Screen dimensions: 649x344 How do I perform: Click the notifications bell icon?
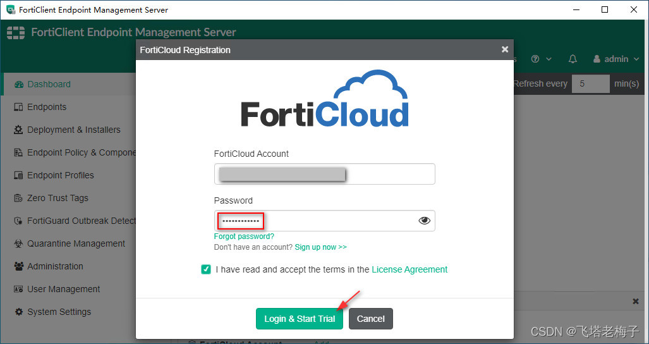[x=573, y=59]
